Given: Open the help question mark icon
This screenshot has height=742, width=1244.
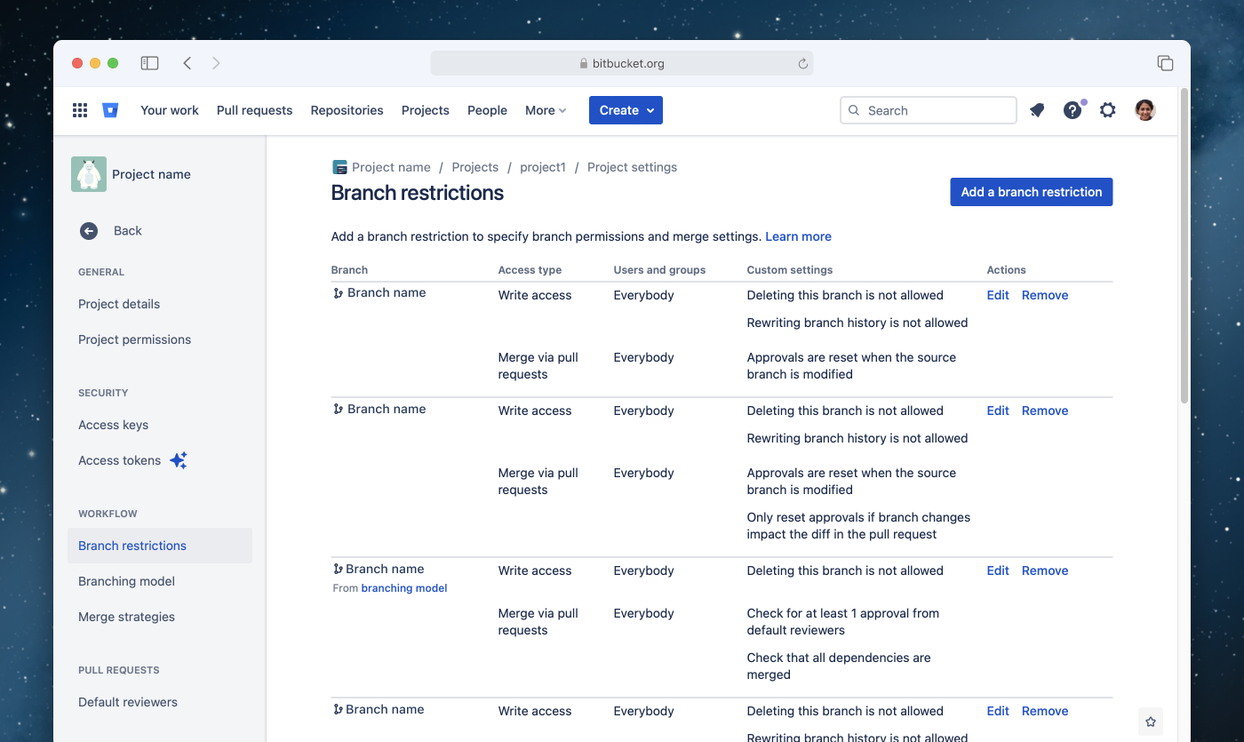Looking at the screenshot, I should point(1073,110).
